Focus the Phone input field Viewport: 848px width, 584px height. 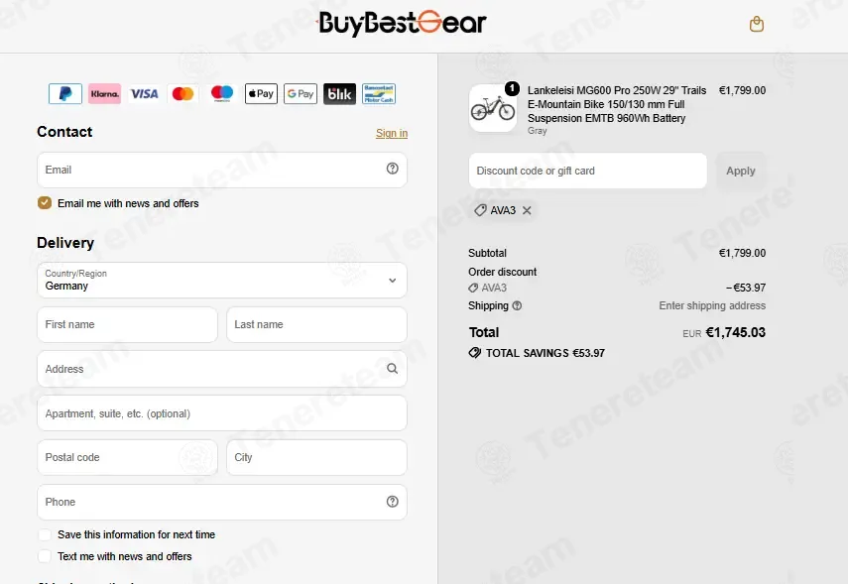coord(222,502)
